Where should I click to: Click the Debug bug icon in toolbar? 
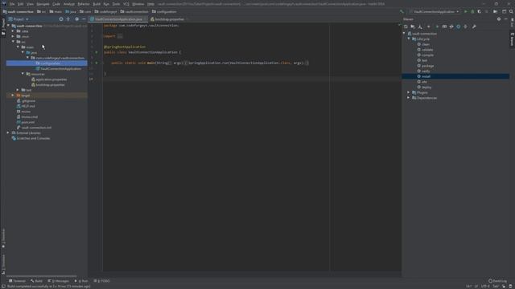pyautogui.click(x=472, y=12)
